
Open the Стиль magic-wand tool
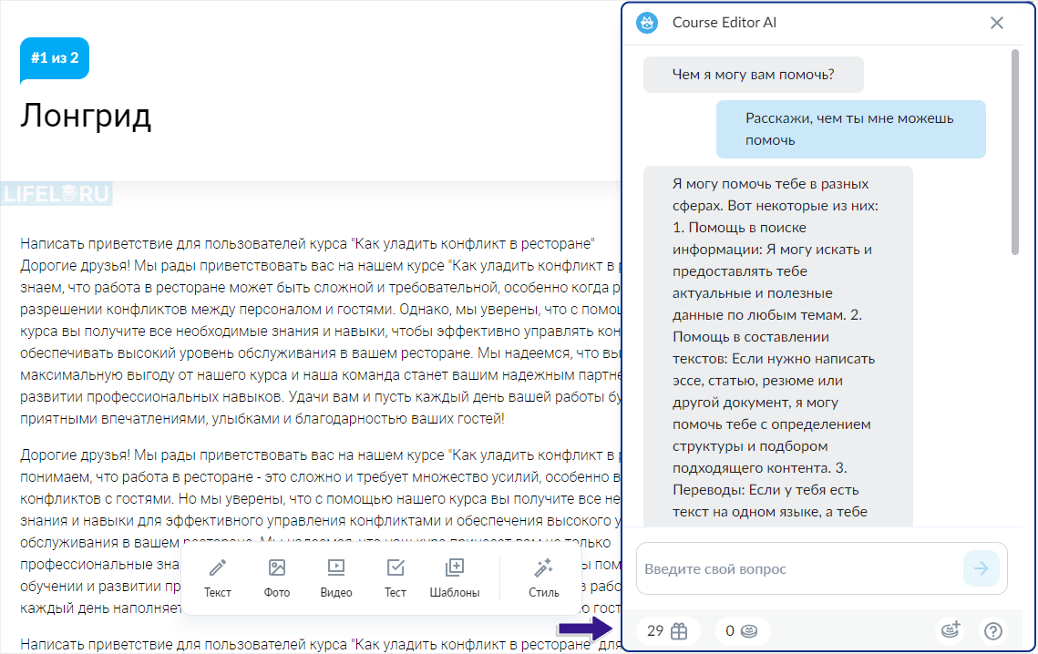[x=542, y=578]
